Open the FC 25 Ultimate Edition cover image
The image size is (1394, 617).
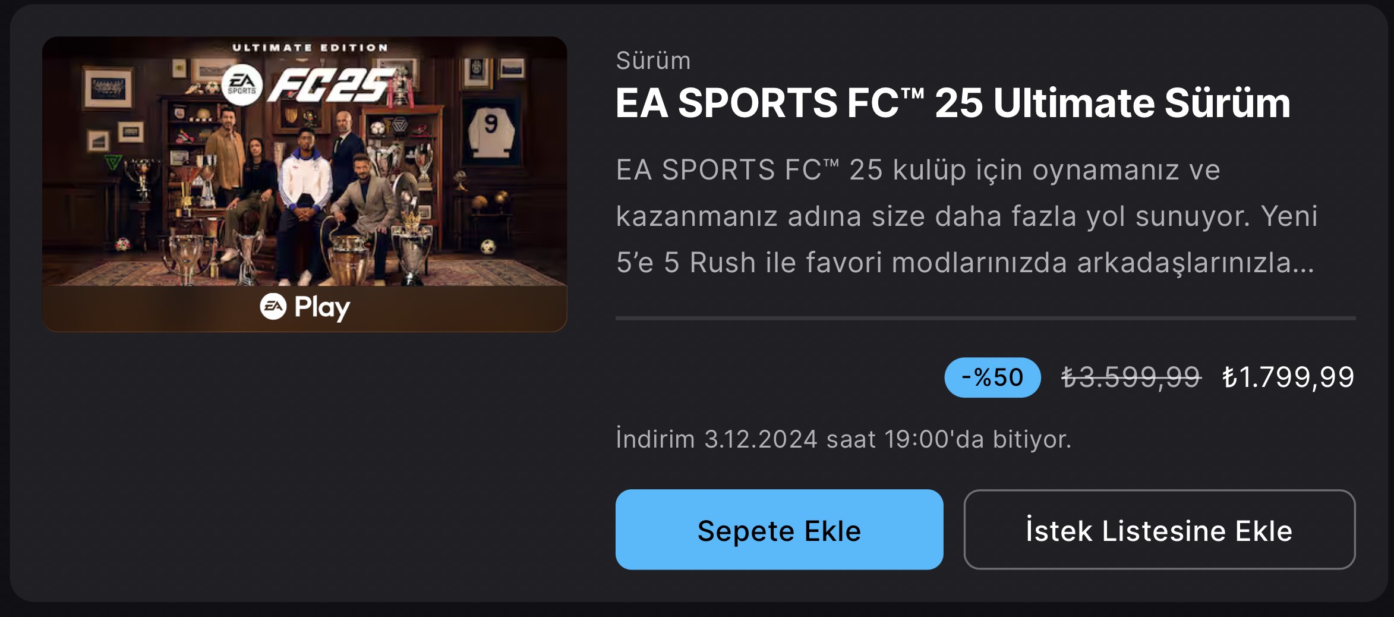(x=304, y=184)
